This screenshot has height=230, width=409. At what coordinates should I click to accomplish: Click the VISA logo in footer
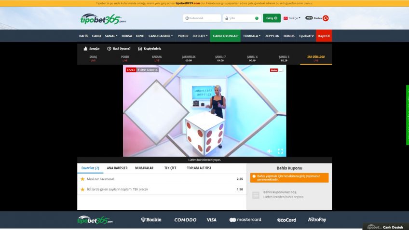pos(212,220)
